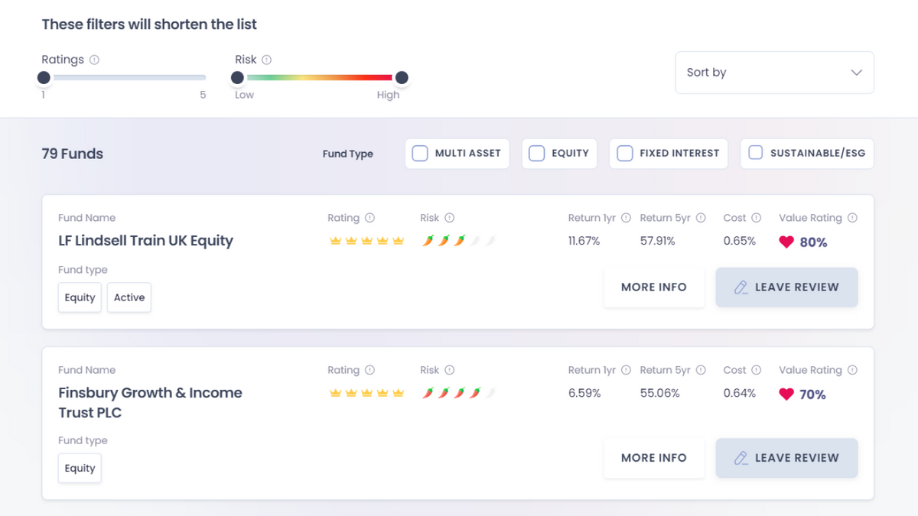Click info icon next to Risk filter
This screenshot has height=516, width=918.
tap(267, 60)
